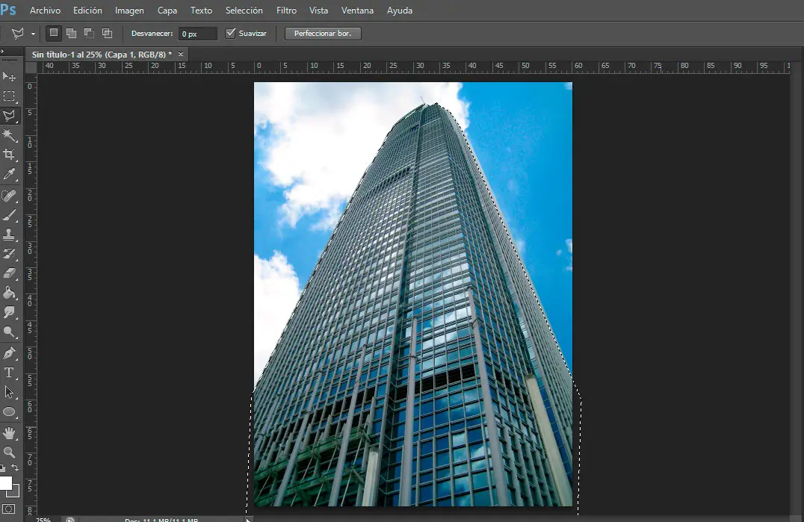Open the lasso tool preset picker arrow

tap(34, 34)
